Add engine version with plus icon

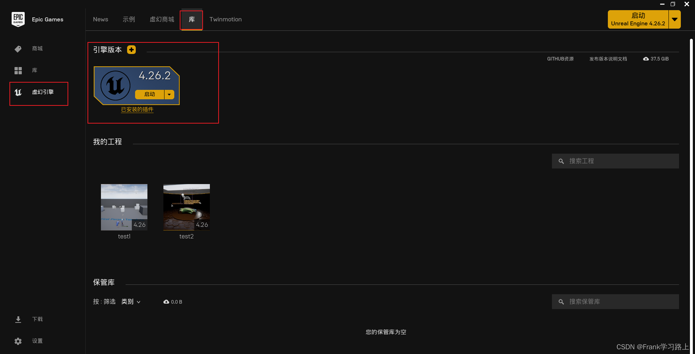click(131, 50)
